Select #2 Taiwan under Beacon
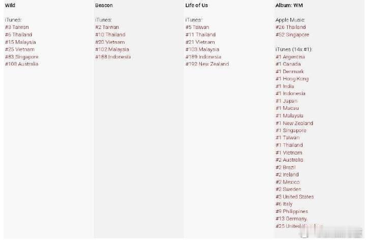This screenshot has width=366, height=242. 107,27
